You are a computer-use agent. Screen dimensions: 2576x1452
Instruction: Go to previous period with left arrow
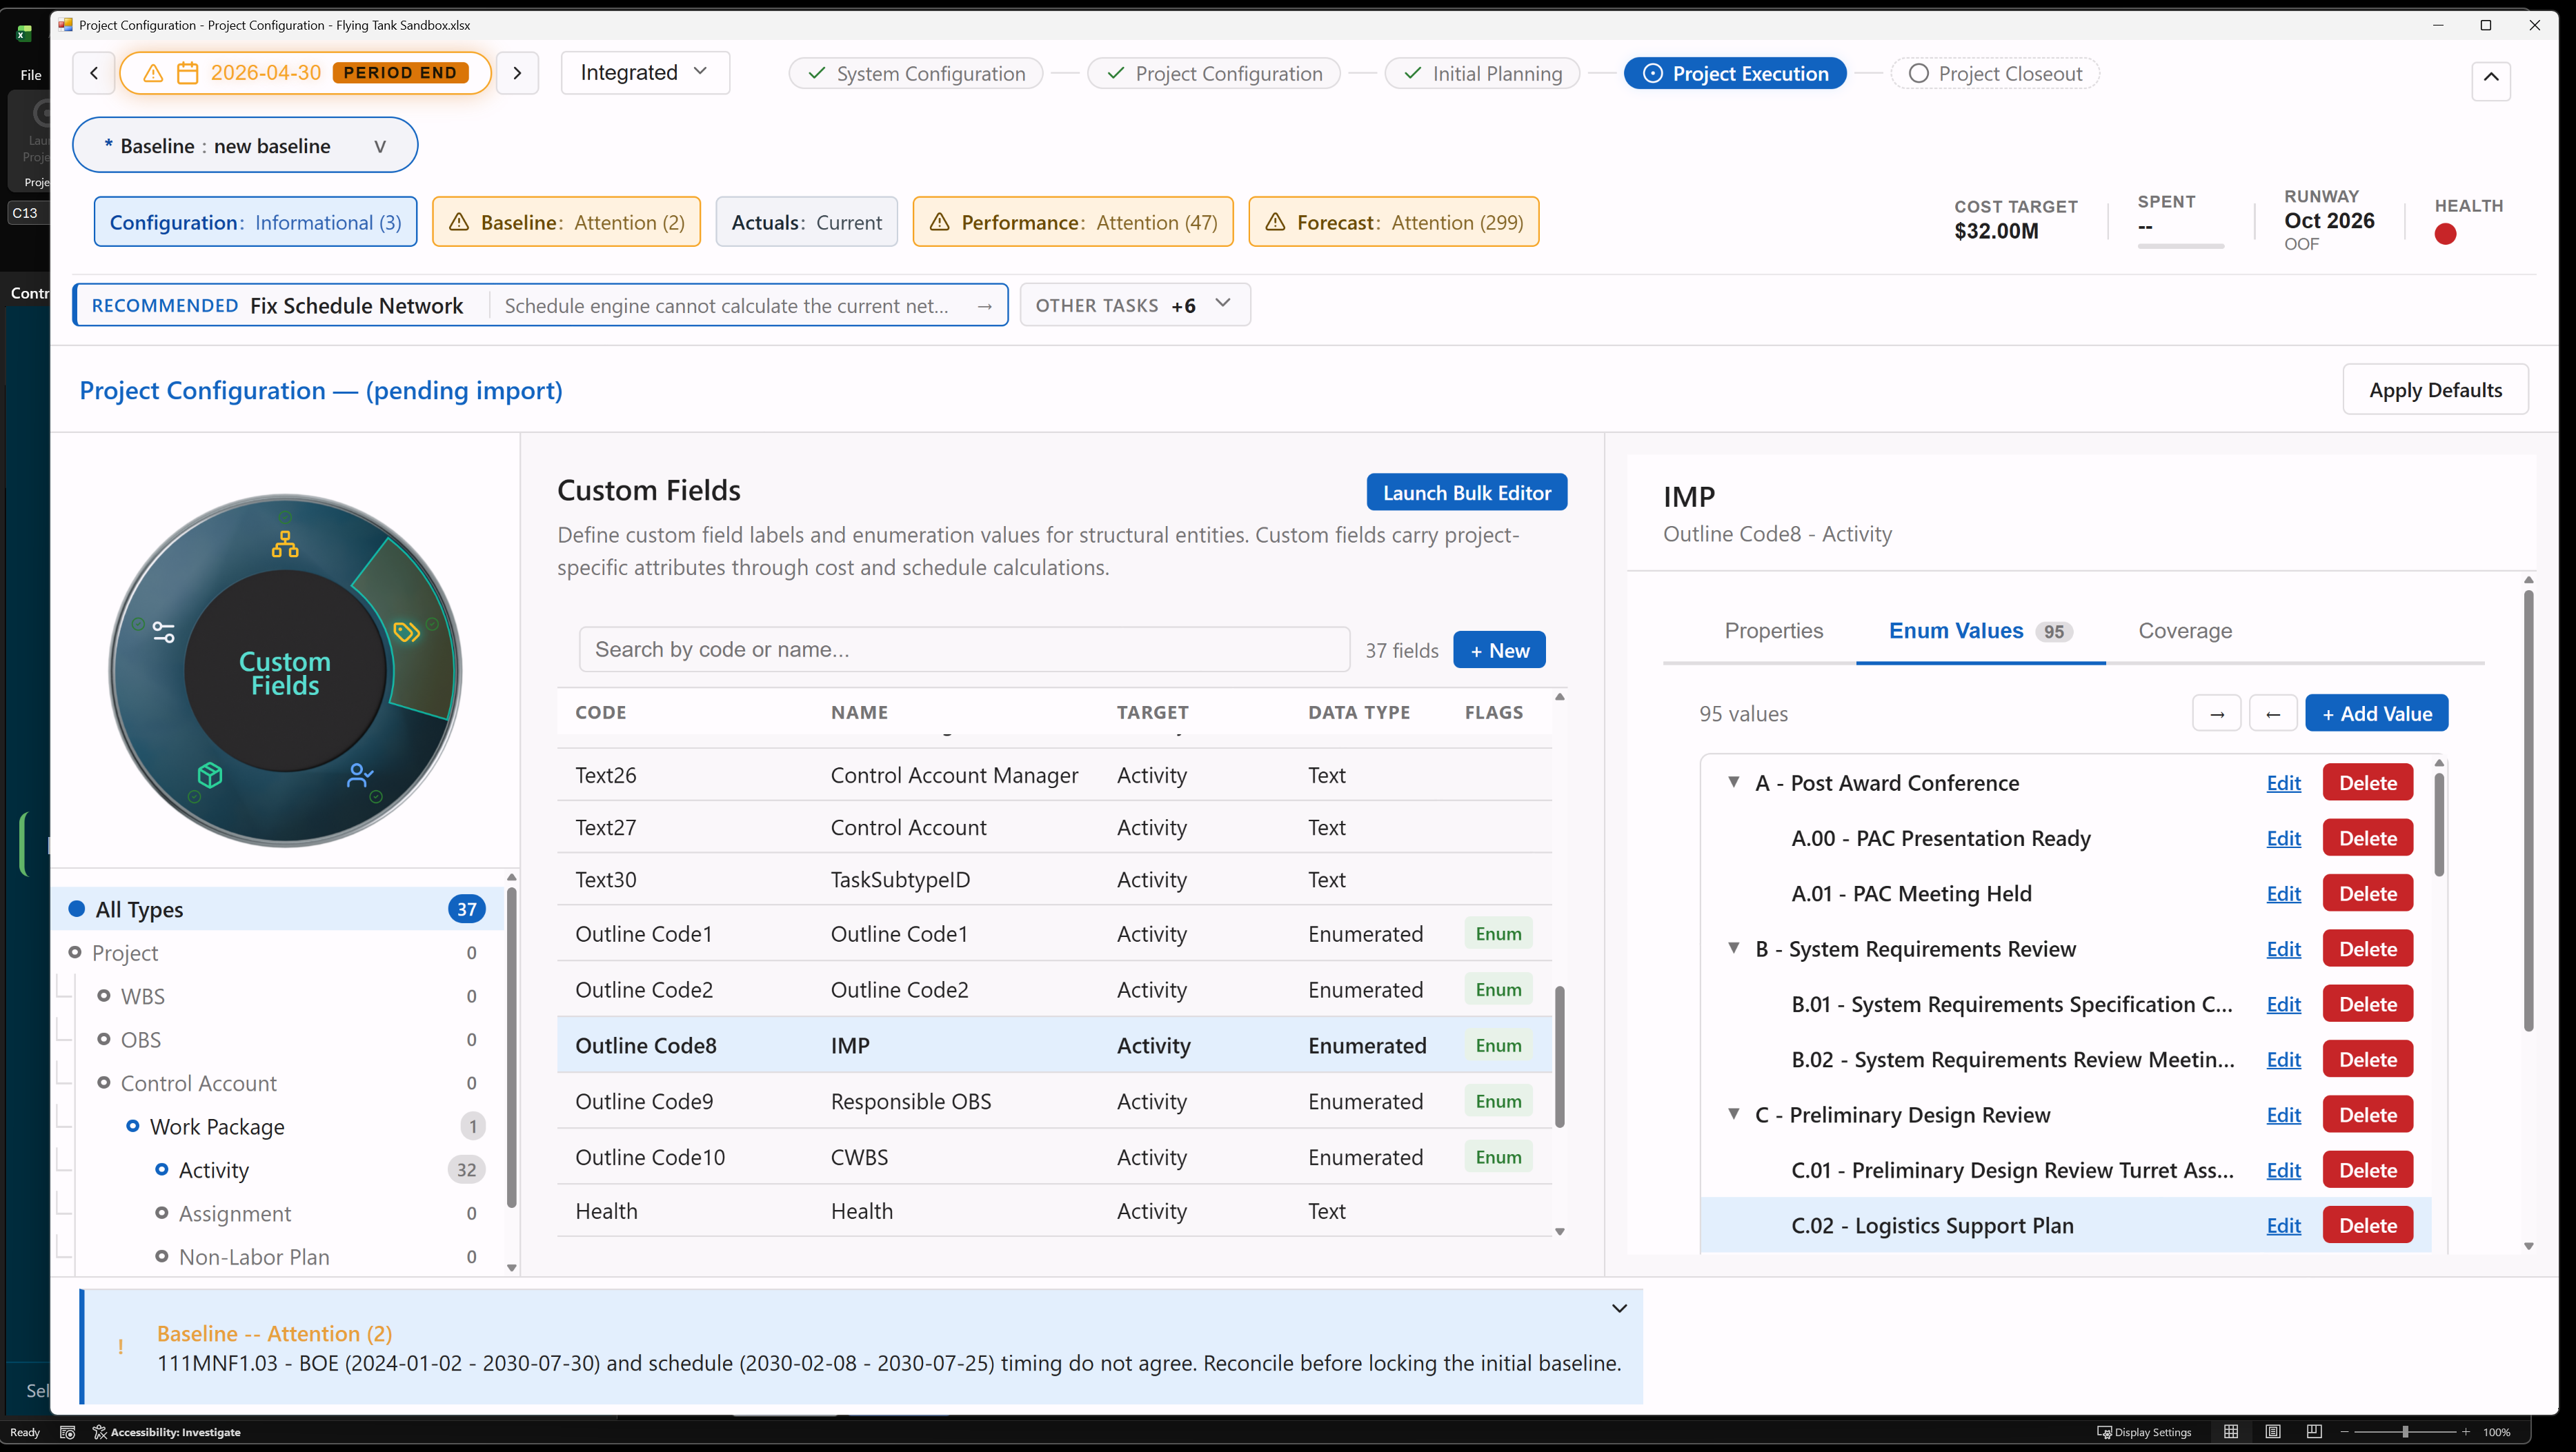coord(94,73)
